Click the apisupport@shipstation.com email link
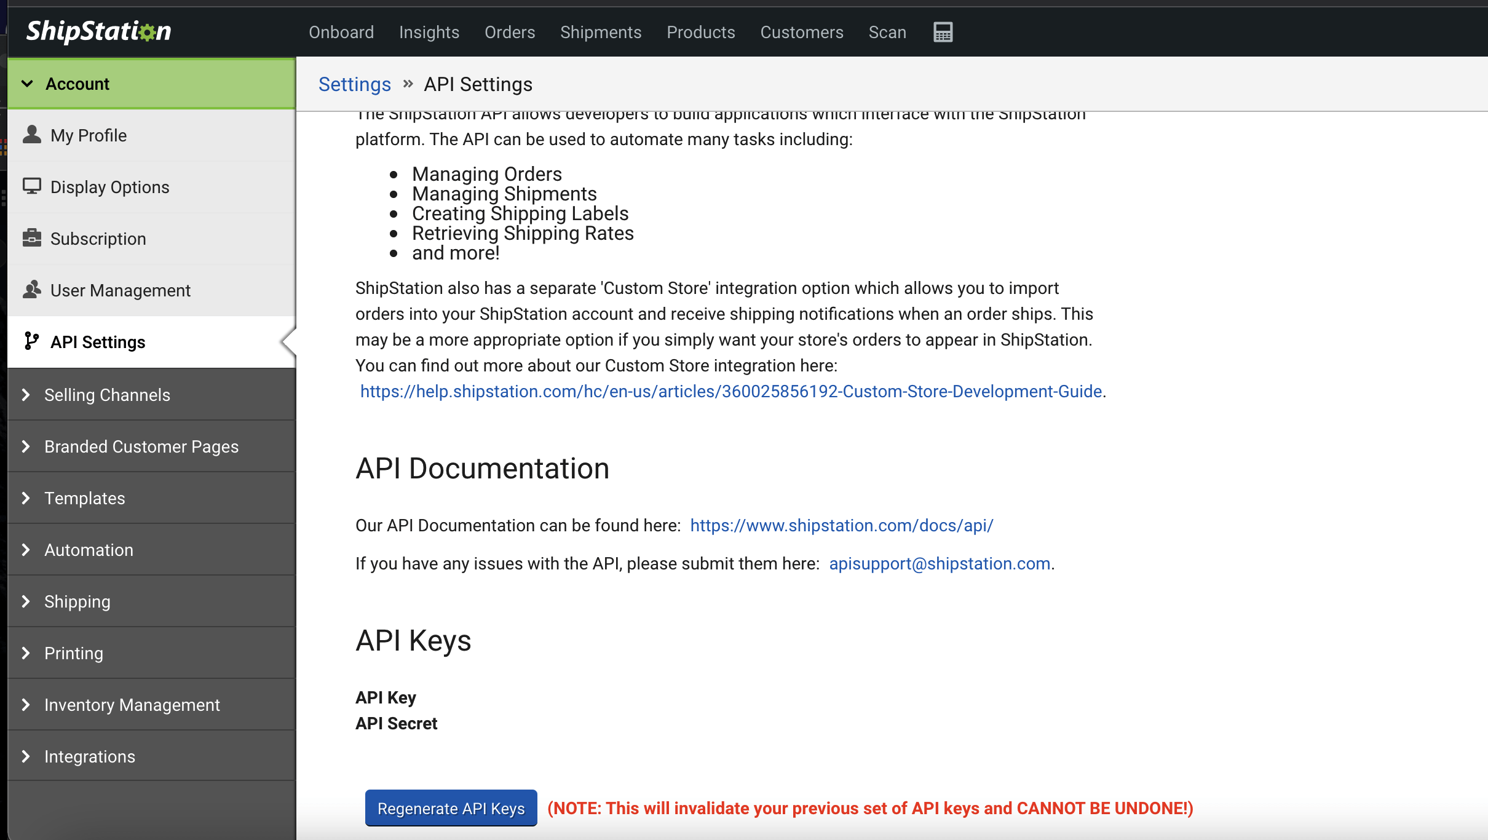This screenshot has height=840, width=1488. click(x=940, y=563)
